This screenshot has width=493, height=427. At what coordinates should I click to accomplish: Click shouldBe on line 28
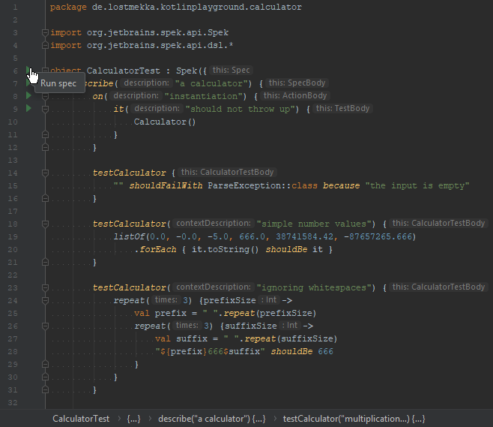[x=291, y=352]
